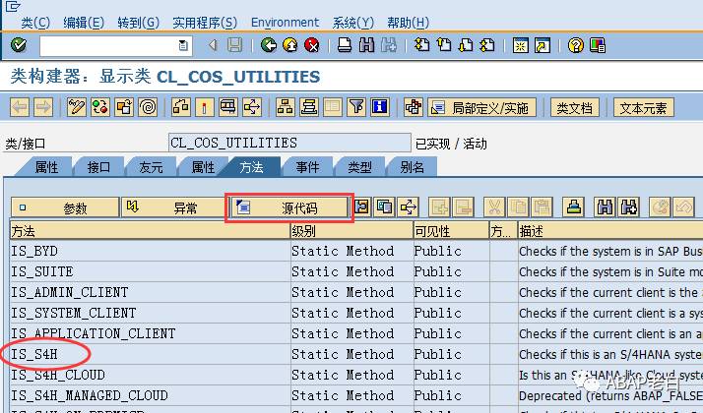Viewport: 703px width, 413px height.
Task: Click the Active/Inactive toggle icon
Action: tap(100, 107)
